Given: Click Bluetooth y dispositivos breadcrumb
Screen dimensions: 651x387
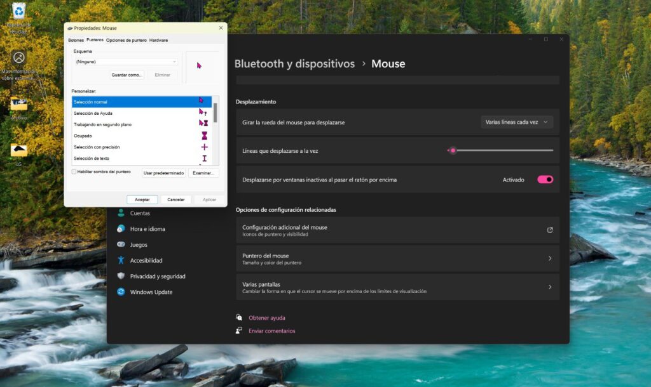Looking at the screenshot, I should [x=294, y=64].
